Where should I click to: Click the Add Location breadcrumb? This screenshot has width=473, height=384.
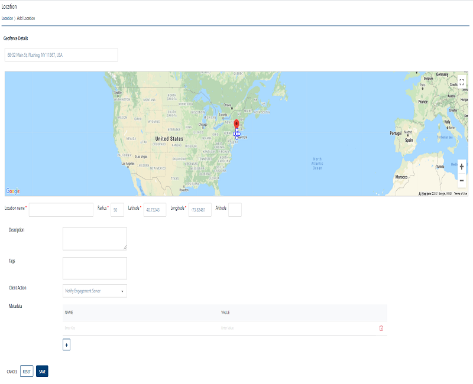coord(26,18)
